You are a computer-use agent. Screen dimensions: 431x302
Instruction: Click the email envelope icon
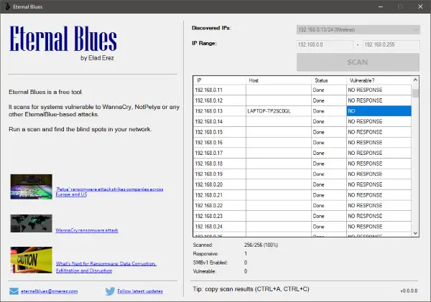[x=14, y=291]
